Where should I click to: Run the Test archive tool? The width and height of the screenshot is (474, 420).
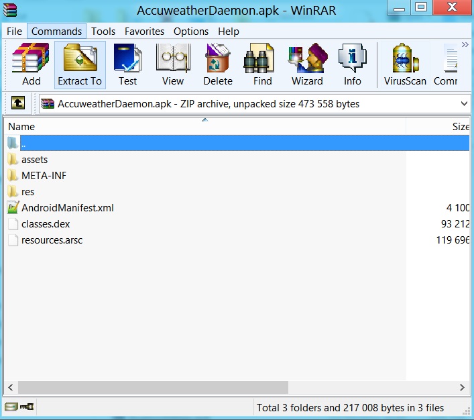127,58
